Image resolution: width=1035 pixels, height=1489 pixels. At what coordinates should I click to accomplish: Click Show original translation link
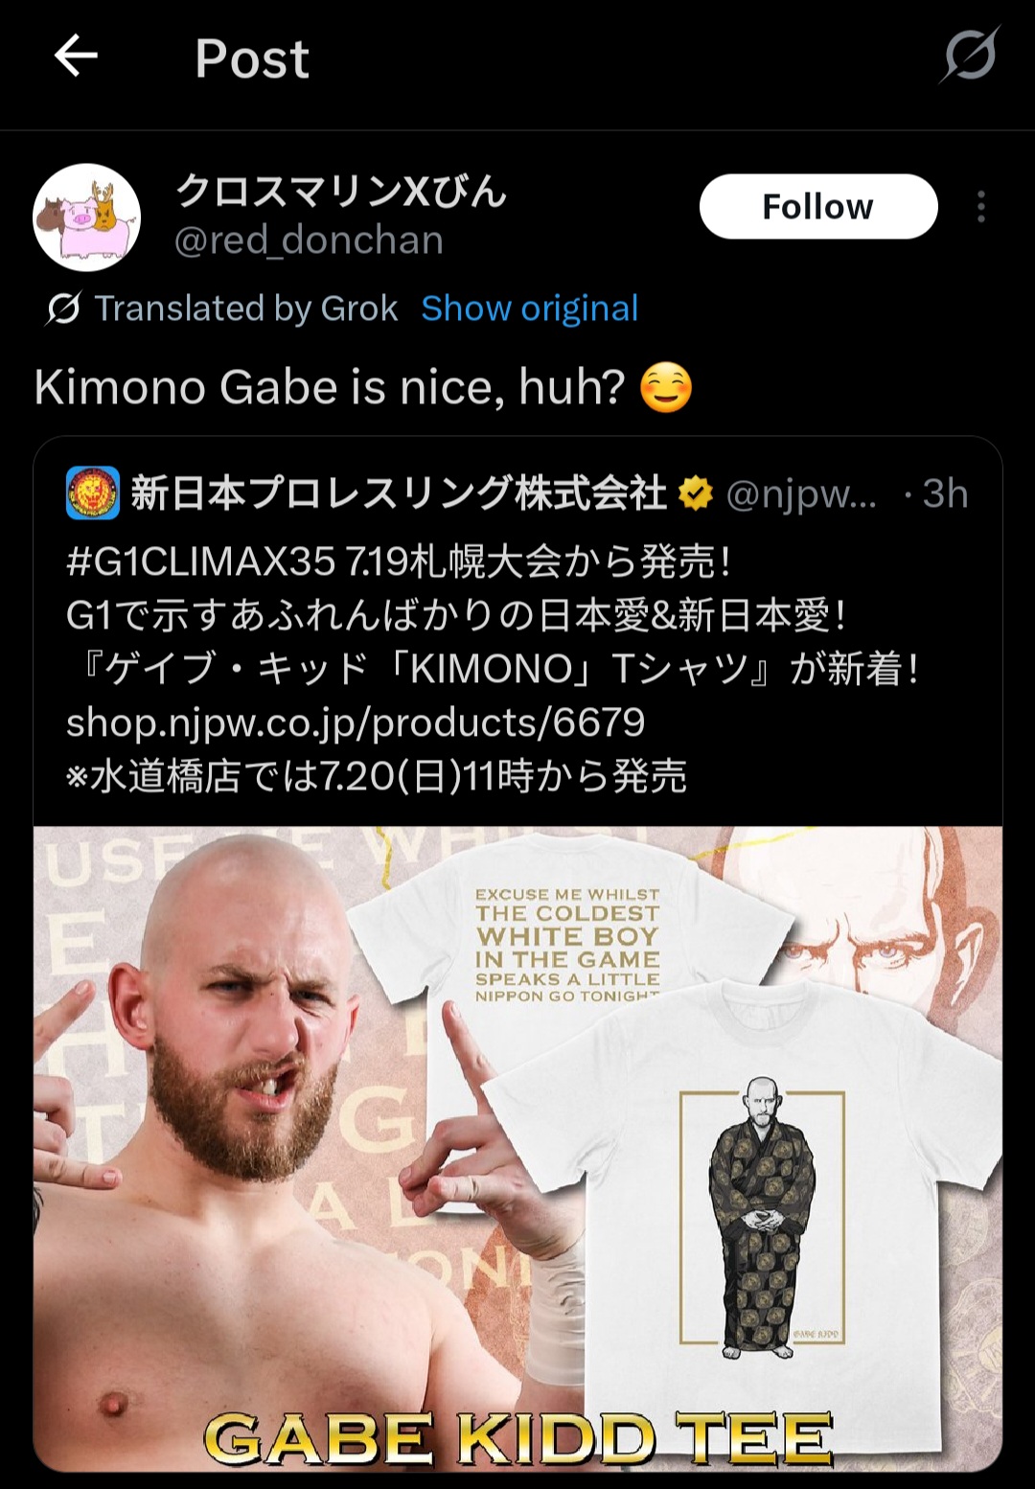[x=529, y=309]
